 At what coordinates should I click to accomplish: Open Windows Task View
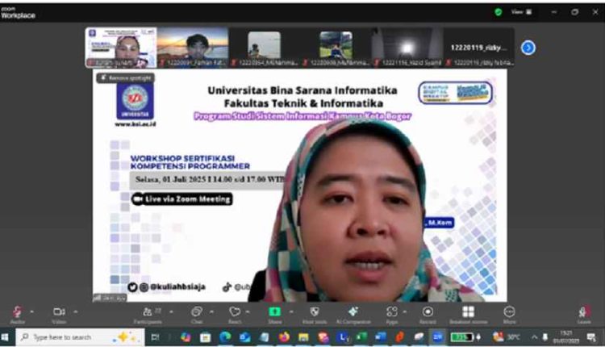point(155,337)
